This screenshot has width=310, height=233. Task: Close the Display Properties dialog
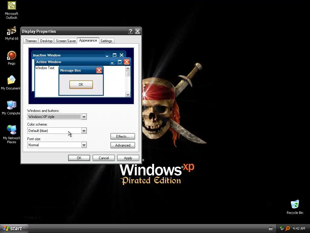pos(138,31)
